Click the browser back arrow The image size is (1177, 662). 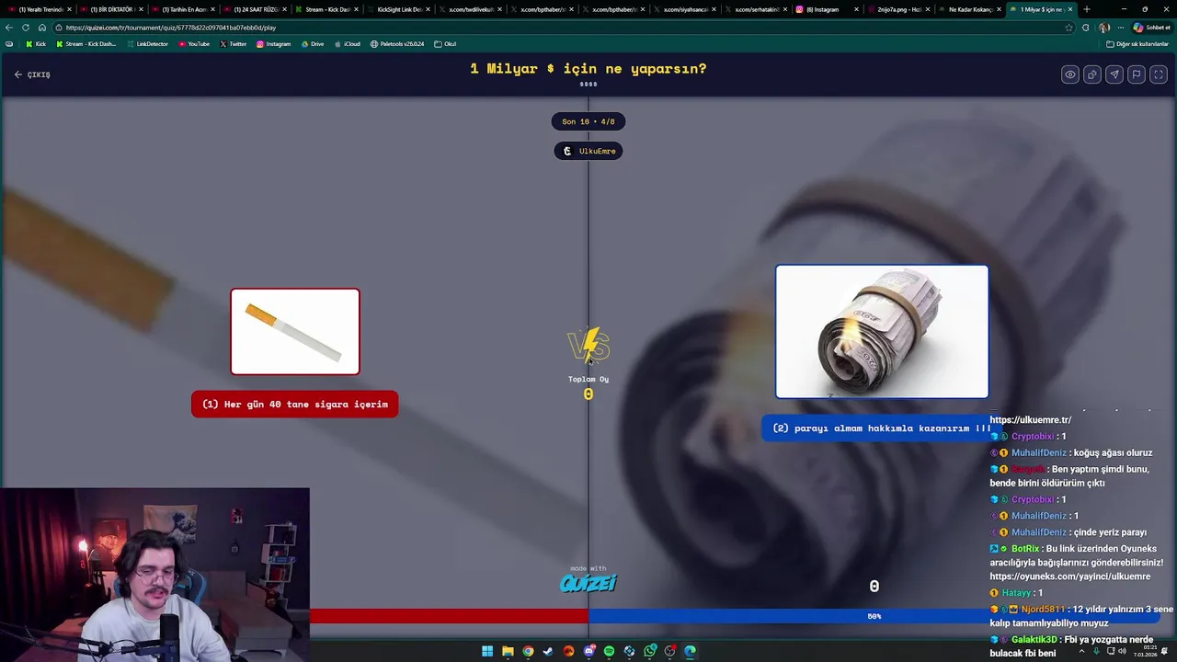coord(9,28)
